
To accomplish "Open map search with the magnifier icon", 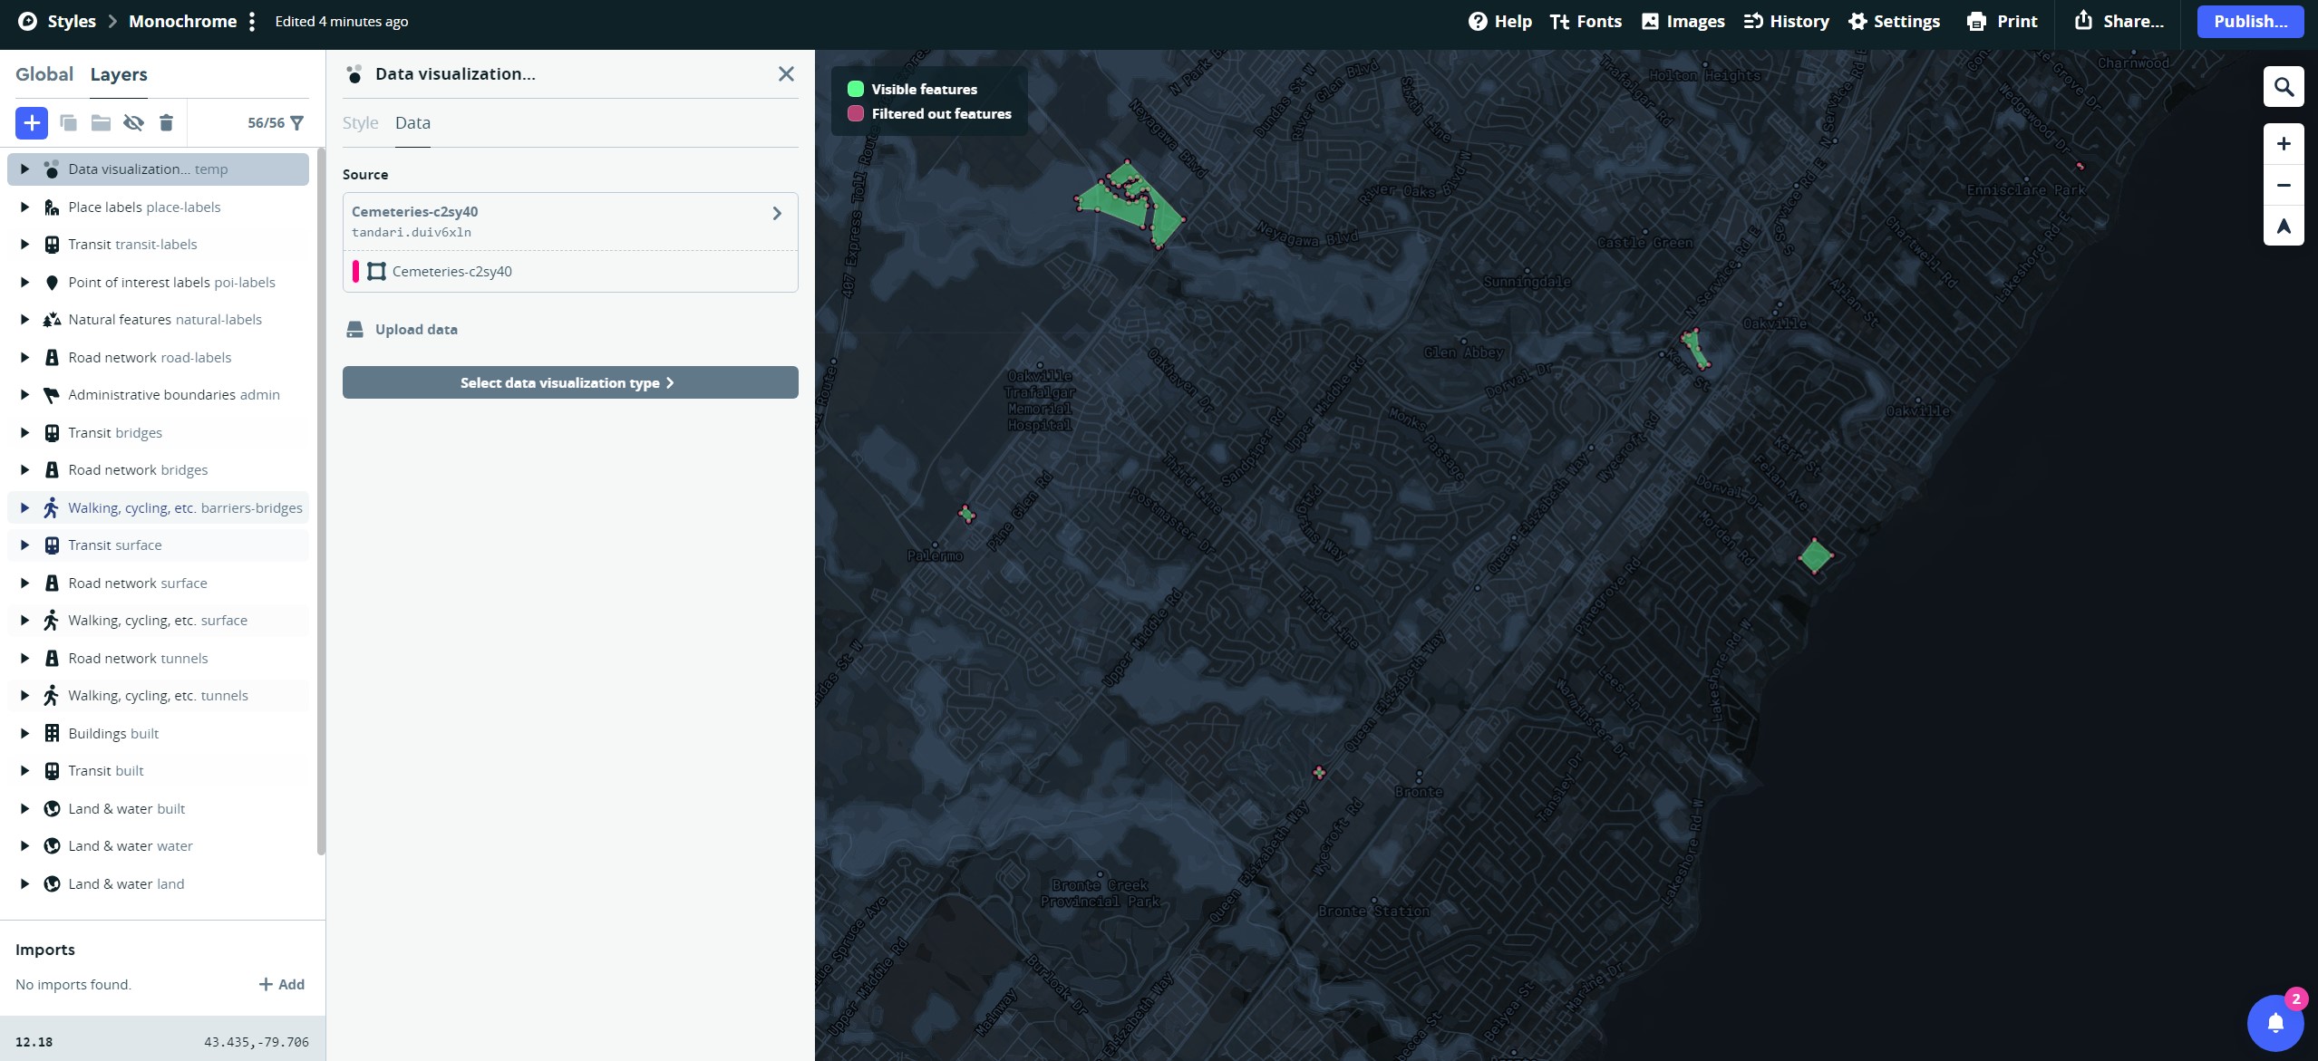I will click(x=2284, y=86).
